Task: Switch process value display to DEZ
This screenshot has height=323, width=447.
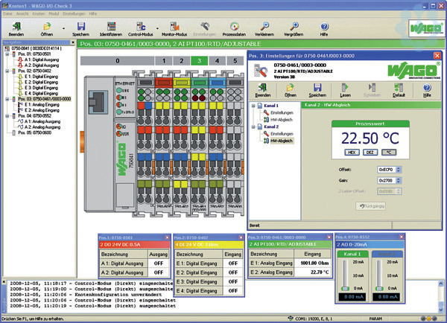Action: pos(372,151)
